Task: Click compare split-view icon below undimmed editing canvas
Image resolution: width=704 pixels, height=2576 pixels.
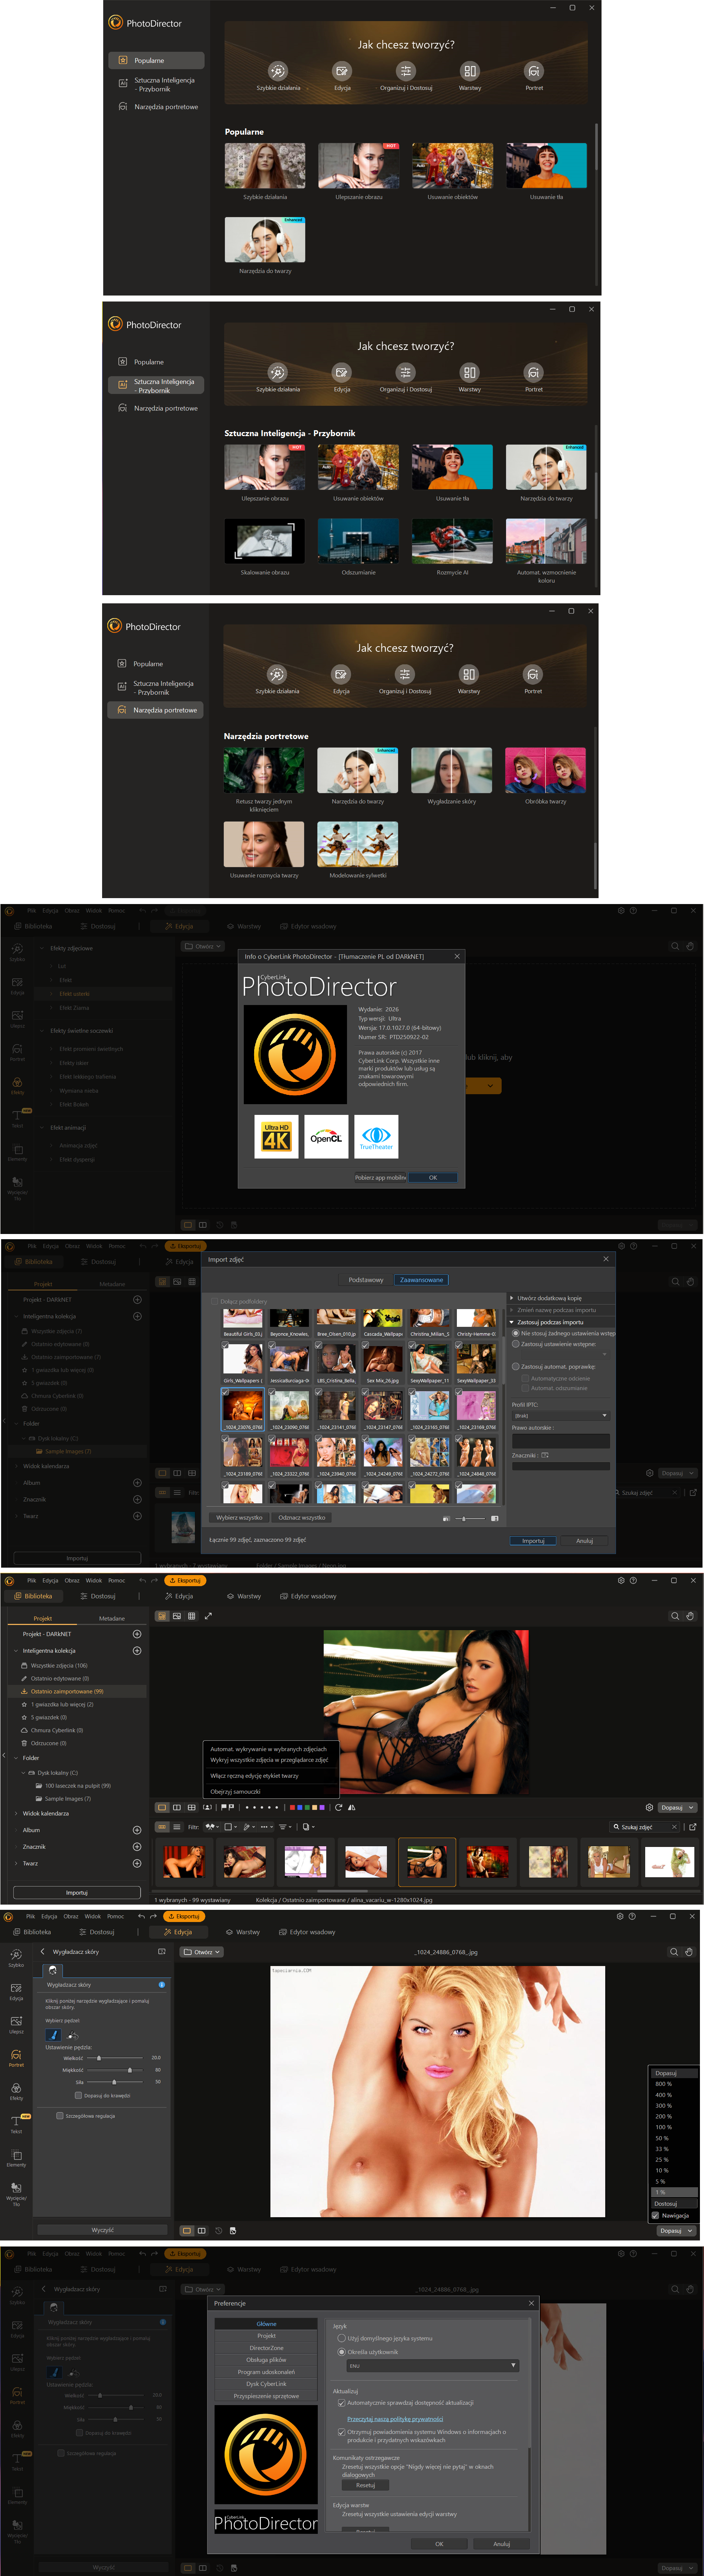Action: tap(202, 2230)
